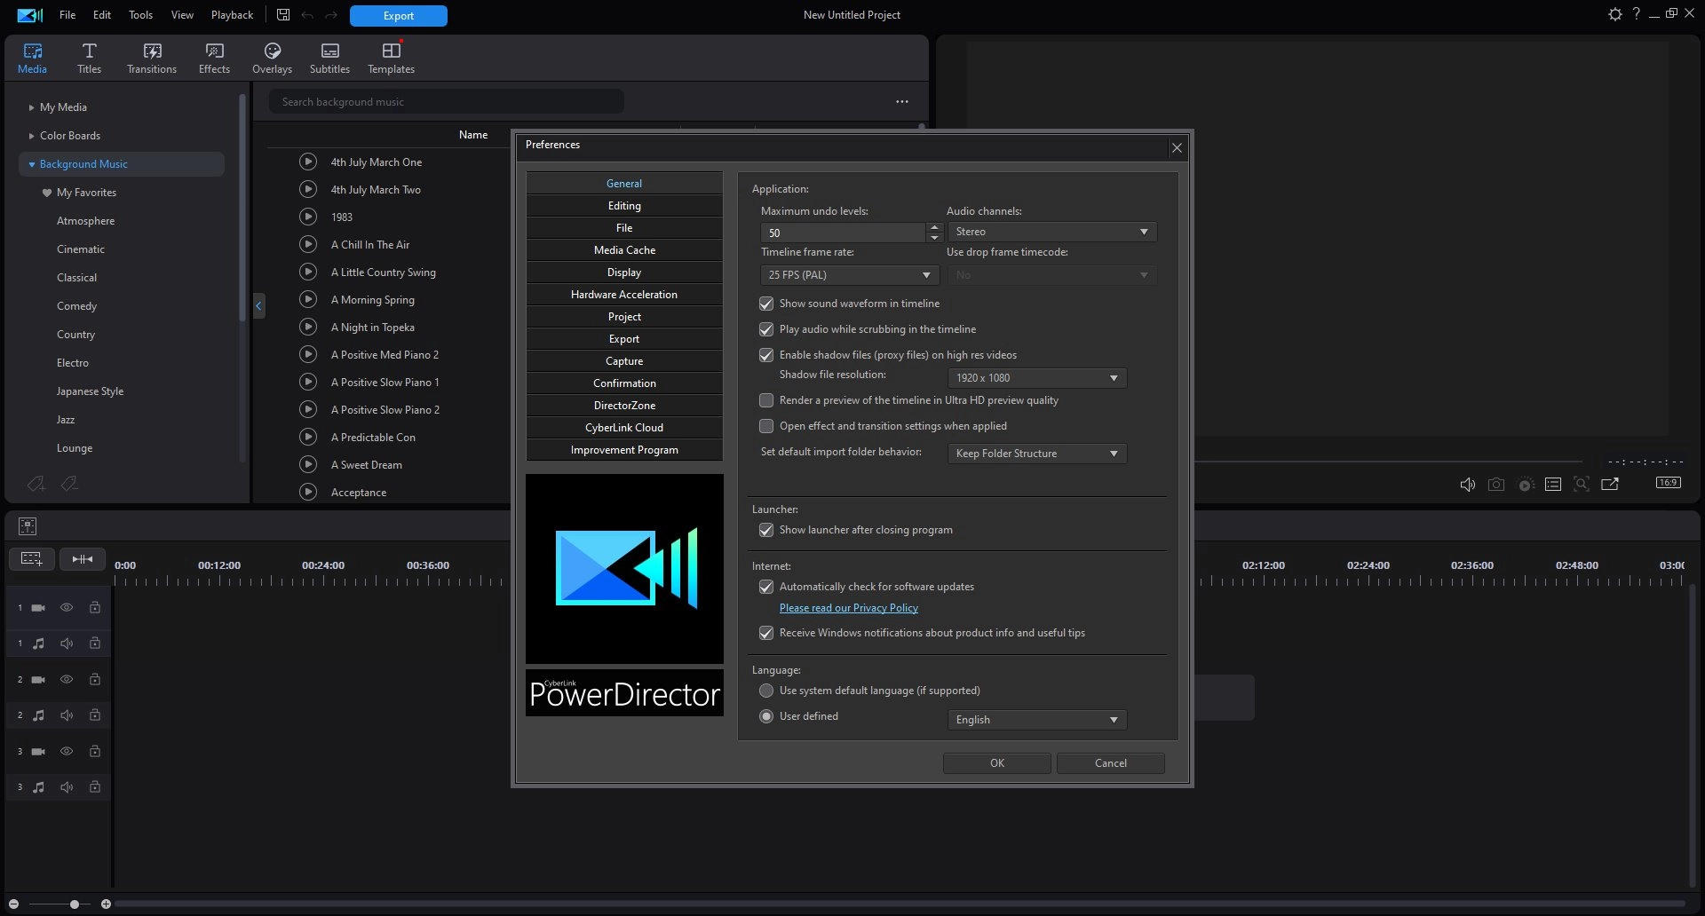Viewport: 1705px width, 916px height.
Task: Click the timeline zoom slider handle
Action: tap(75, 904)
